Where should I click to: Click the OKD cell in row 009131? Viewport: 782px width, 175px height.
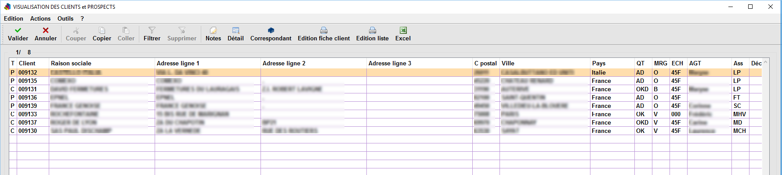(x=643, y=89)
